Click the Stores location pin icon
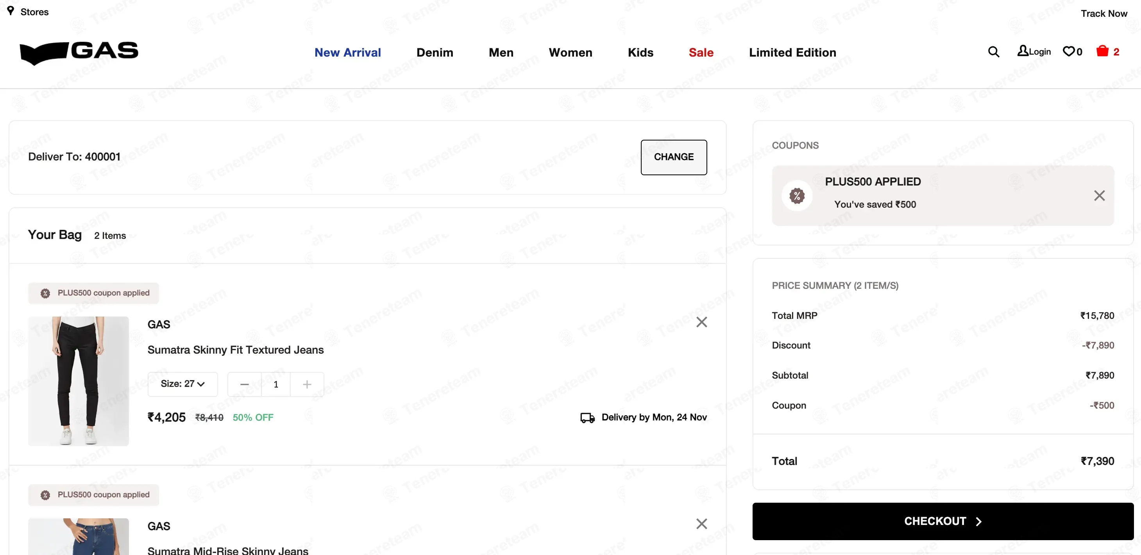Image resolution: width=1141 pixels, height=555 pixels. [11, 11]
